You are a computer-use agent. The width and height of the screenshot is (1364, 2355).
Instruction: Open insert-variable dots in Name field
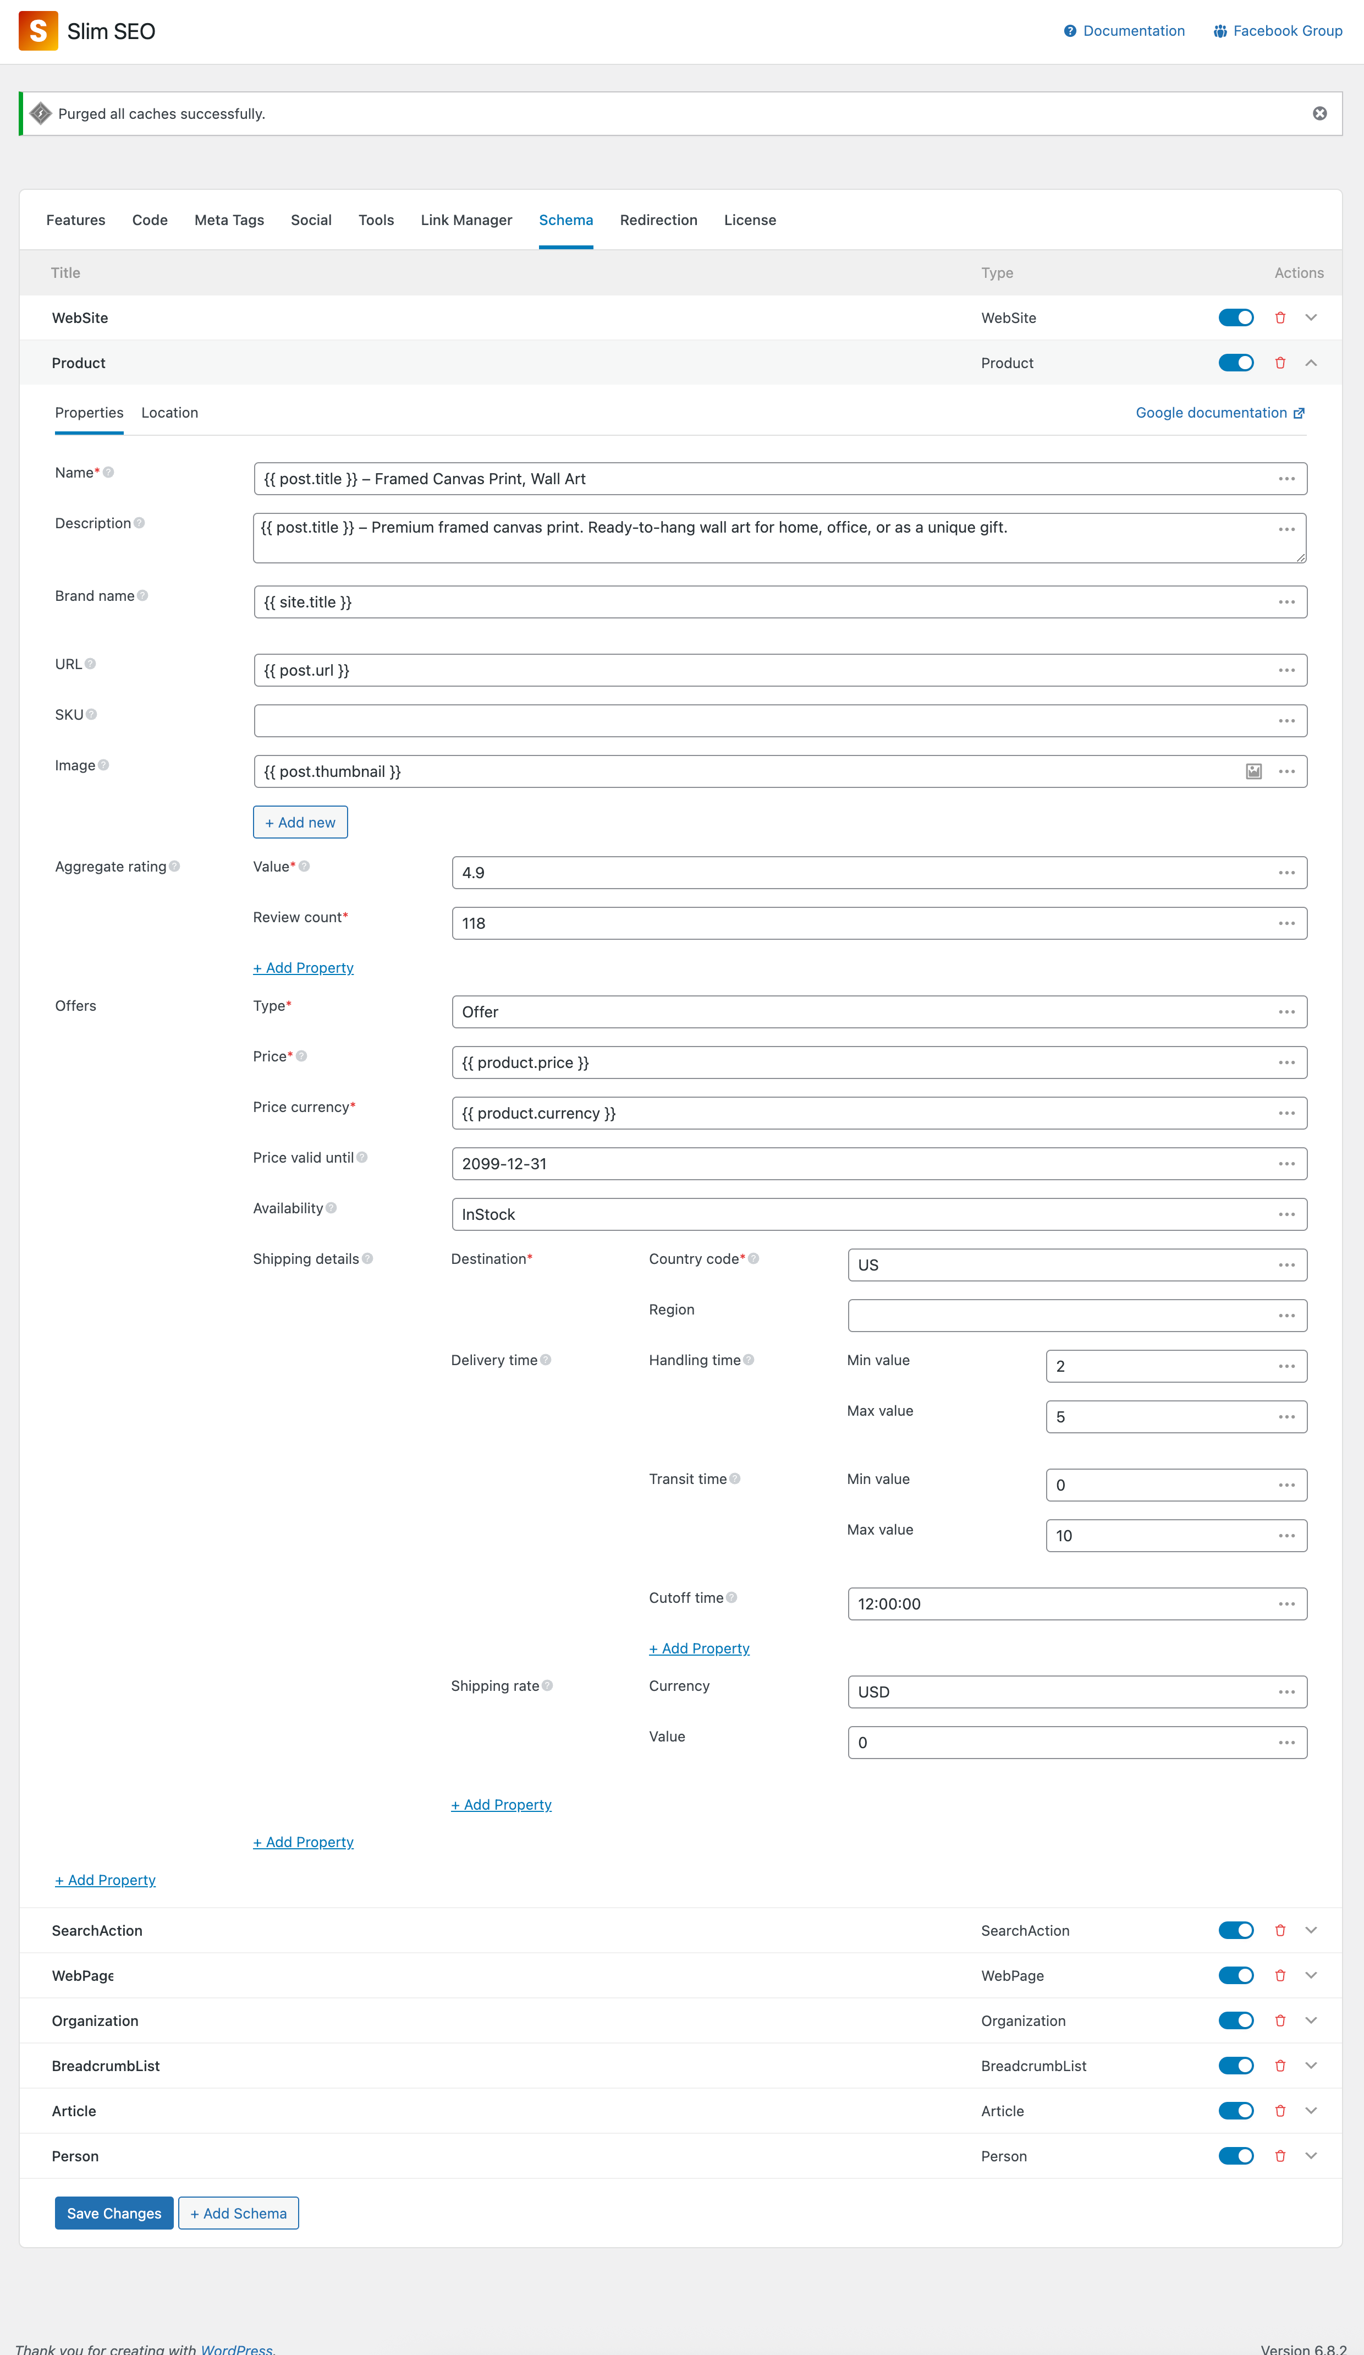click(1285, 479)
